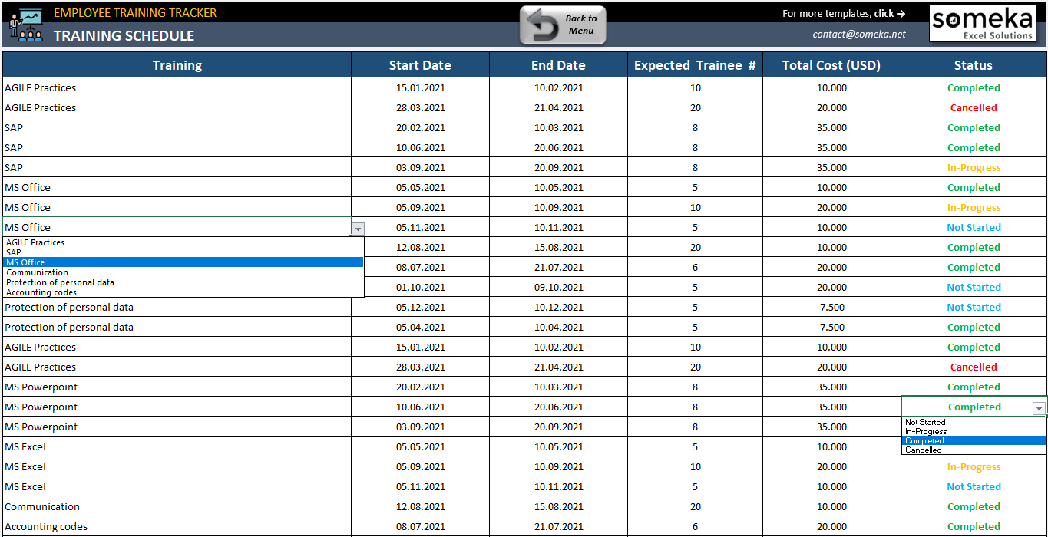The image size is (1048, 537).
Task: Pick Communication from the training dropdown list
Action: tap(183, 272)
